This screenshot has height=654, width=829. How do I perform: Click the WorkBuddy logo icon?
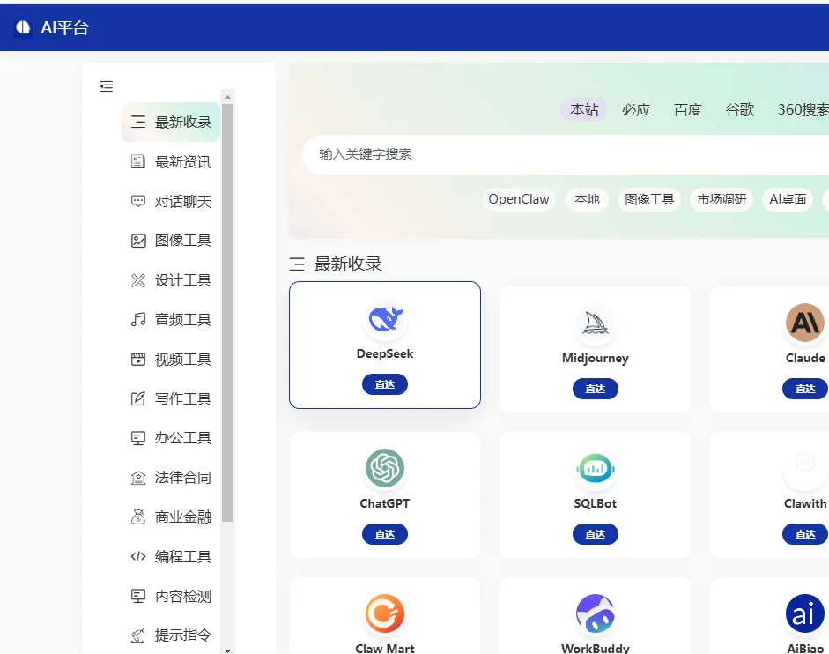[596, 613]
